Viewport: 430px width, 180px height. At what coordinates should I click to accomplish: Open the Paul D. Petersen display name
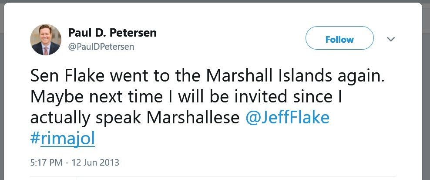(112, 33)
